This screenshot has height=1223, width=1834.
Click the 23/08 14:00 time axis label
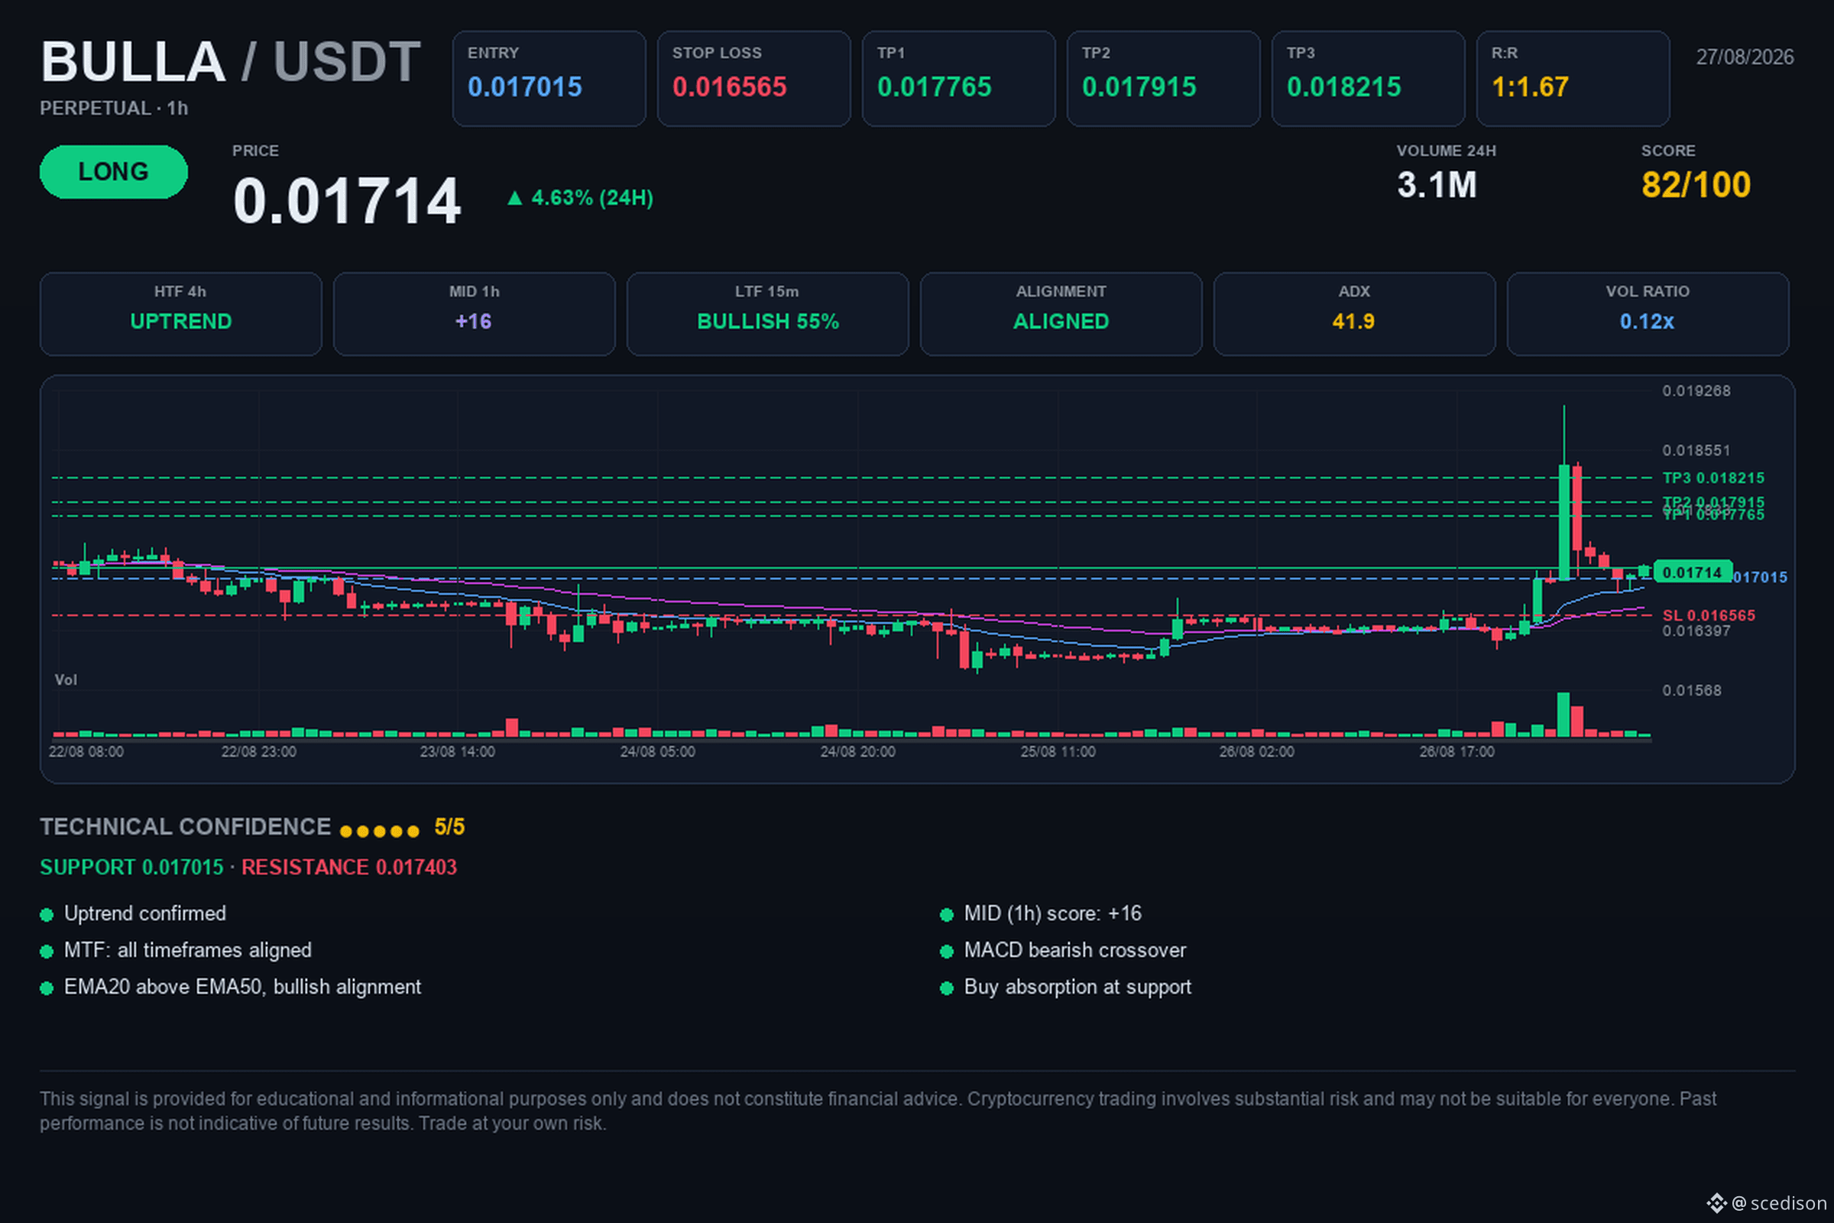click(x=458, y=752)
